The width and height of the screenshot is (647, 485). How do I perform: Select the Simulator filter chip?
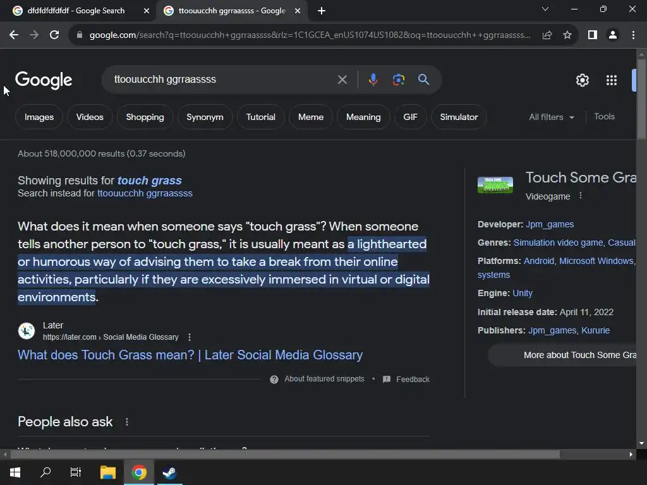point(459,117)
